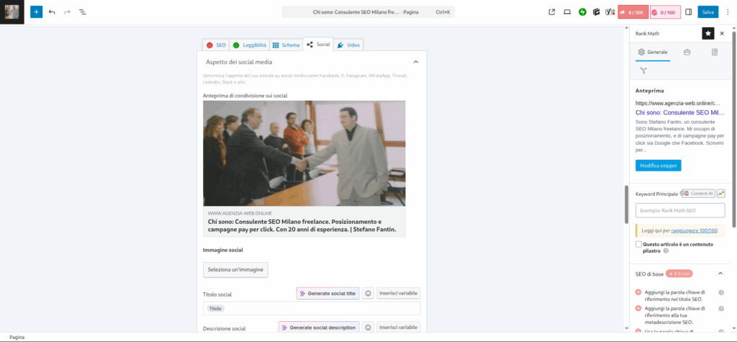Generate social description with AI
The image size is (737, 342).
319,328
